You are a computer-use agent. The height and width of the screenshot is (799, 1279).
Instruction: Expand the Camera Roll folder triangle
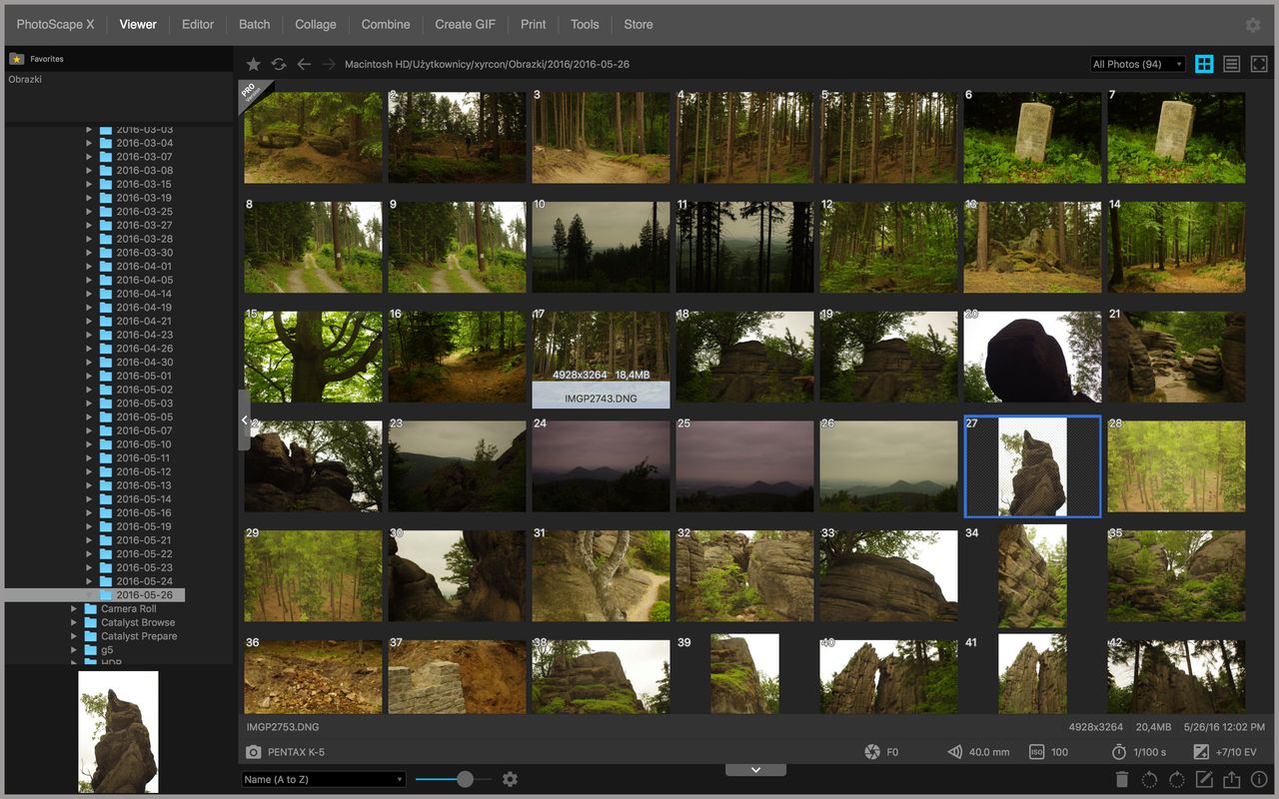click(x=73, y=608)
